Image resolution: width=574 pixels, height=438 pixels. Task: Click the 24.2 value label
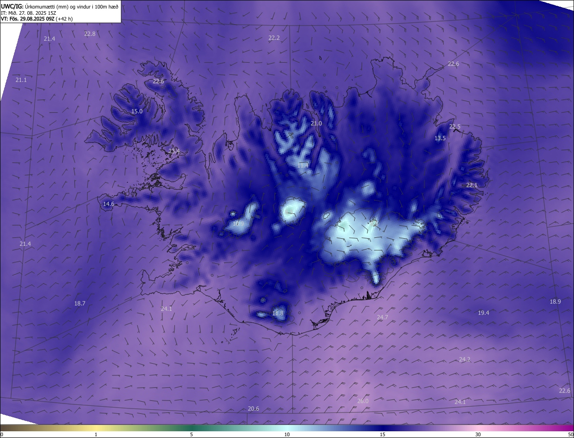465,359
